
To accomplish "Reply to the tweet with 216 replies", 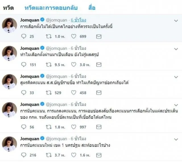I will tap(24, 155).
